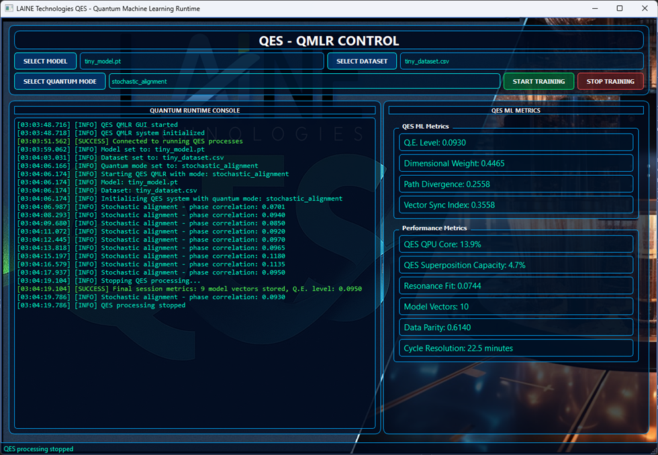This screenshot has width=658, height=455.
Task: Click log line 'Stopping QES processing...'
Action: click(109, 281)
